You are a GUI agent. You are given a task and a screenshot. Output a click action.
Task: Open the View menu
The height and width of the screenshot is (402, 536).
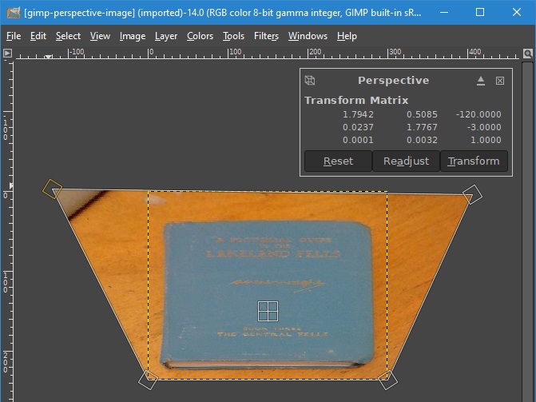point(100,36)
